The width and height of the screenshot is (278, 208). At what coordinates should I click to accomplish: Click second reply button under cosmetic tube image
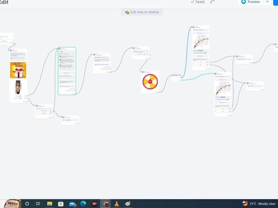coord(18,98)
